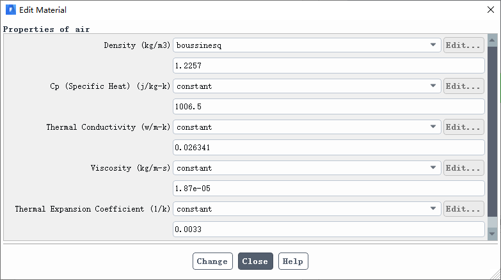Click the Change button

tap(212, 261)
